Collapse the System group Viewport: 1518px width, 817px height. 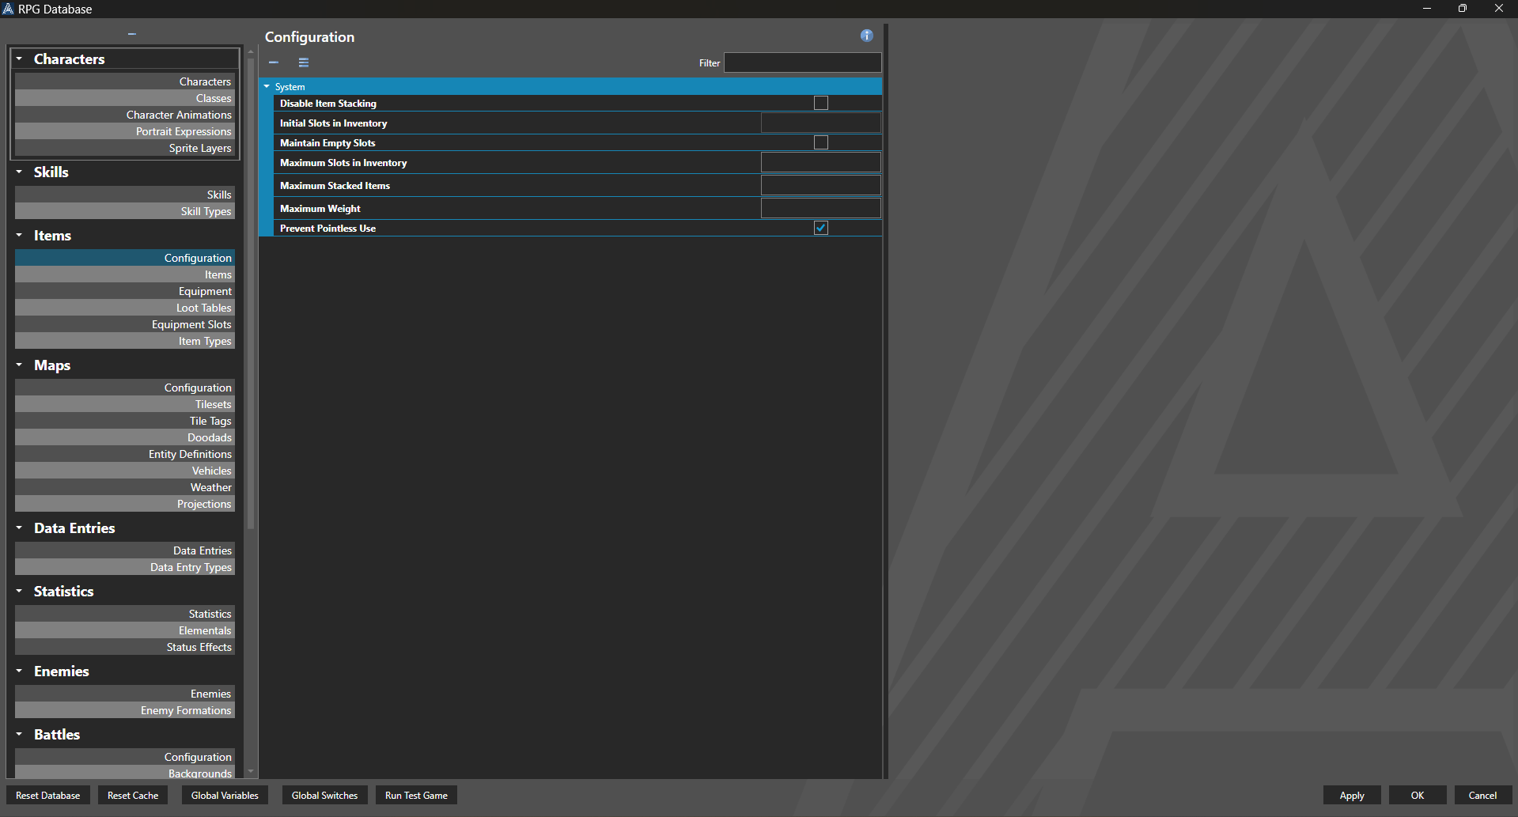pos(267,86)
